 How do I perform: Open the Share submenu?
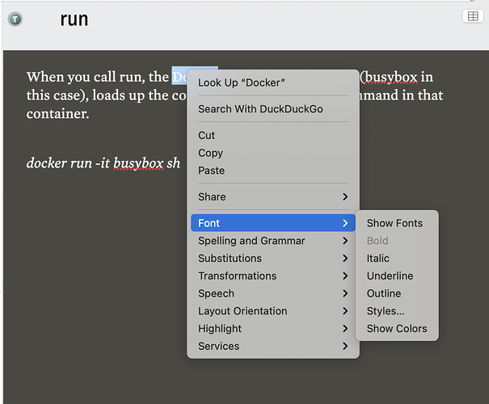coord(273,196)
